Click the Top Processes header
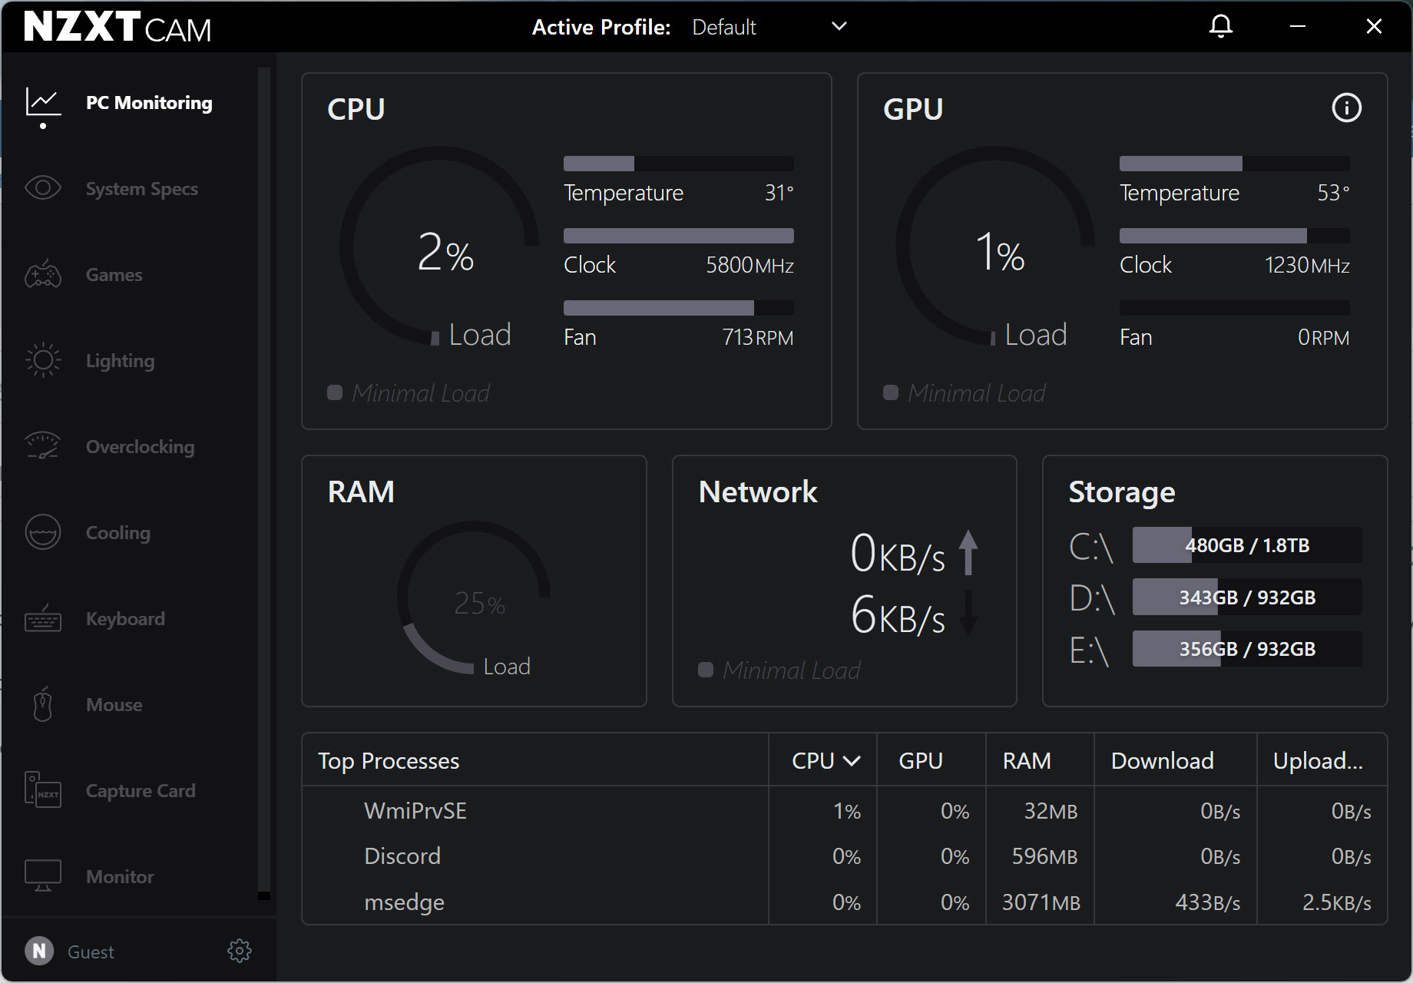Screen dimensions: 1413x983 pyautogui.click(x=389, y=761)
